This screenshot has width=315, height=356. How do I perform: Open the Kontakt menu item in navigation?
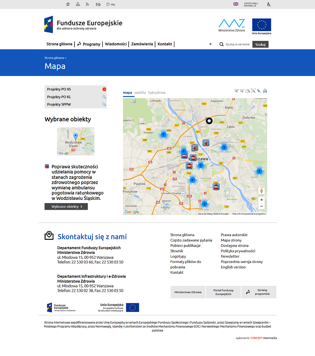point(165,44)
